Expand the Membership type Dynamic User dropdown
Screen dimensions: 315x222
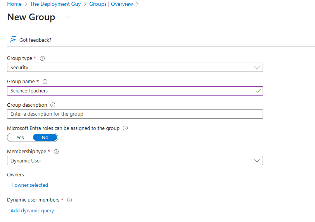pyautogui.click(x=135, y=161)
